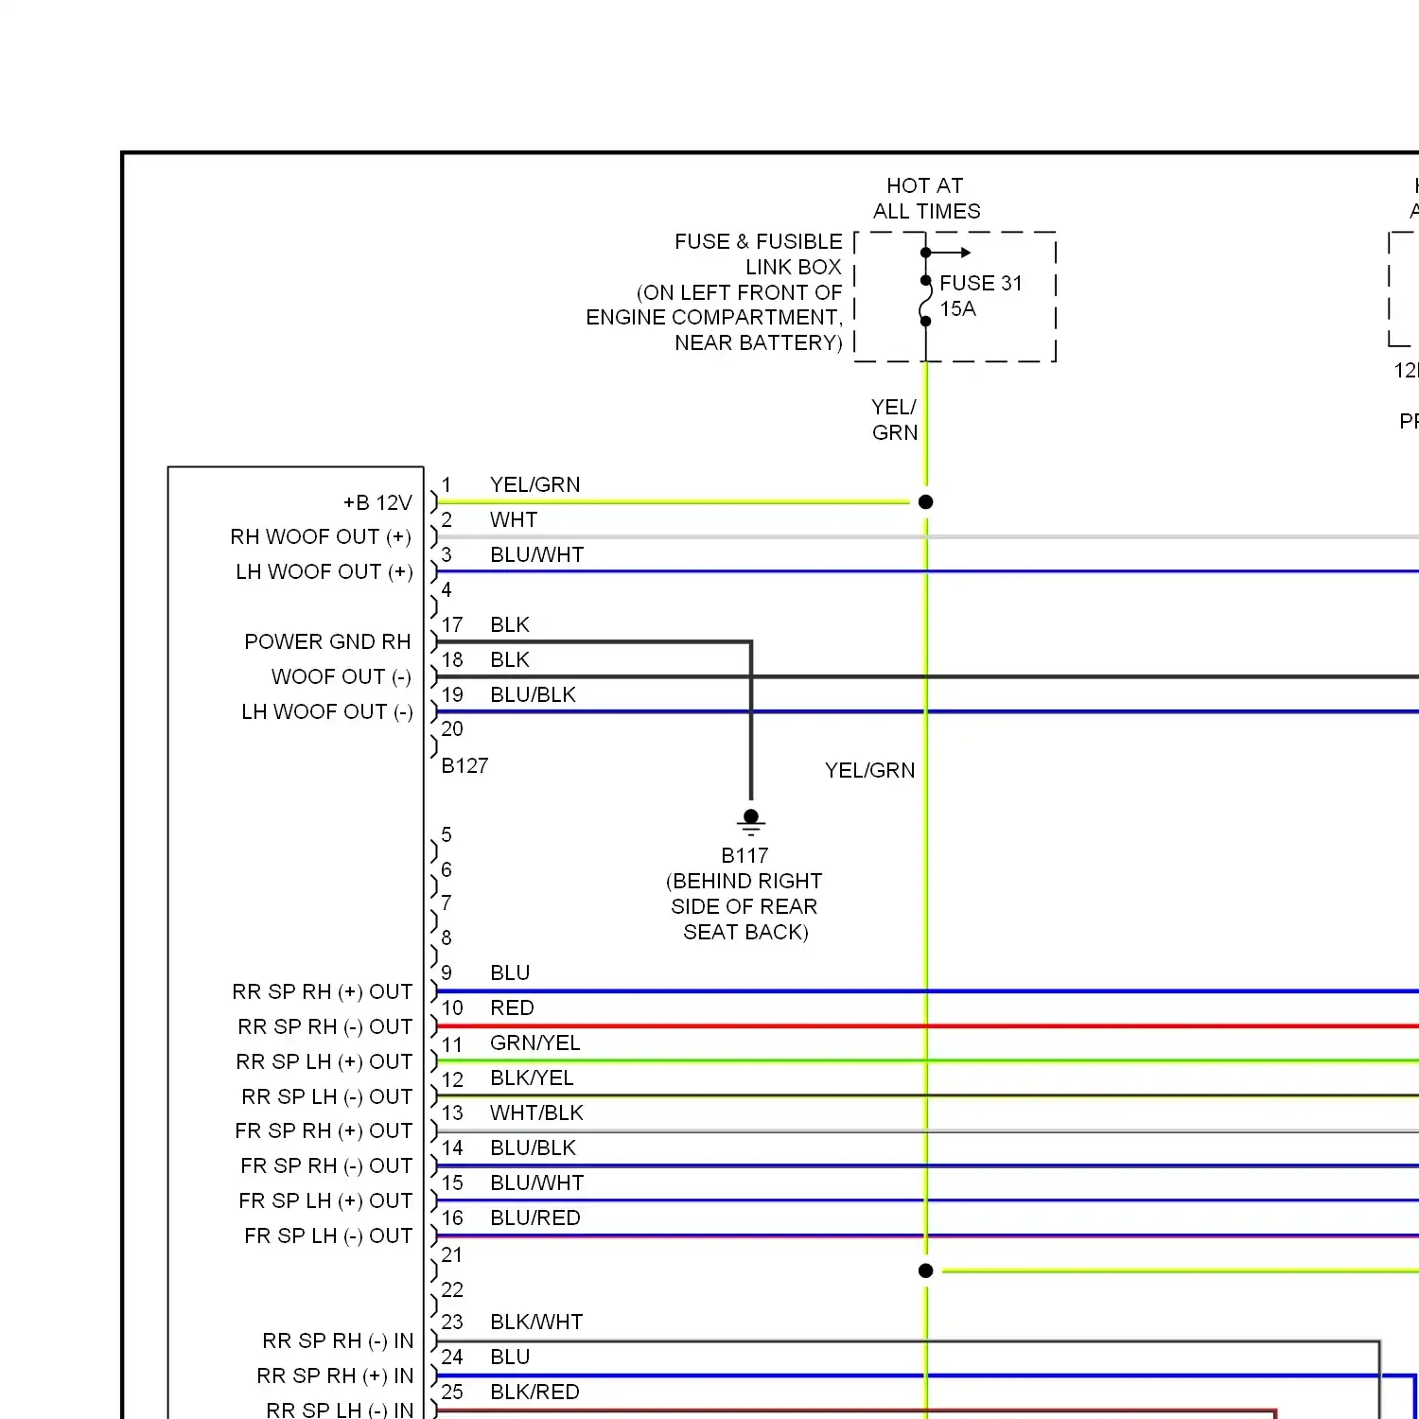Click the B127 connector label
The width and height of the screenshot is (1419, 1419).
click(x=464, y=766)
